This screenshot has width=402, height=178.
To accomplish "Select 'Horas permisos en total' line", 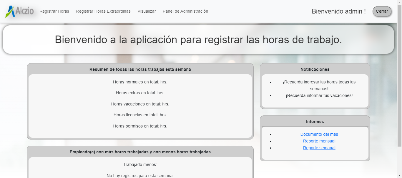I will (140, 126).
